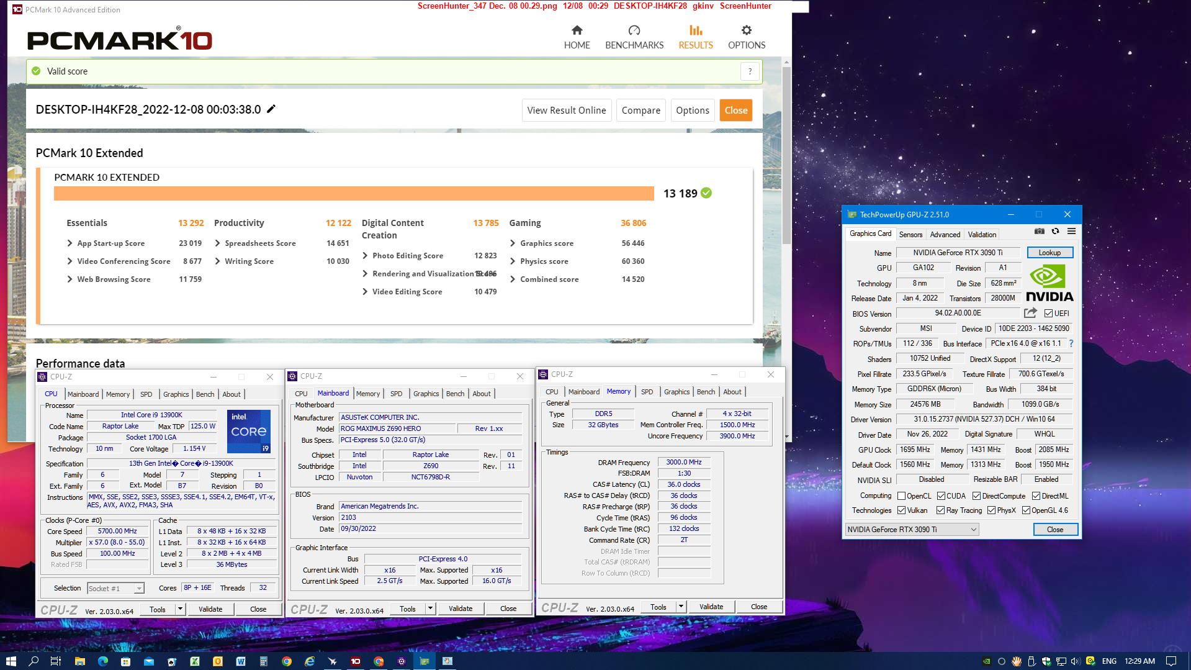The height and width of the screenshot is (670, 1191).
Task: Toggle the DirectML checkbox in GPU-Z
Action: [x=1036, y=496]
